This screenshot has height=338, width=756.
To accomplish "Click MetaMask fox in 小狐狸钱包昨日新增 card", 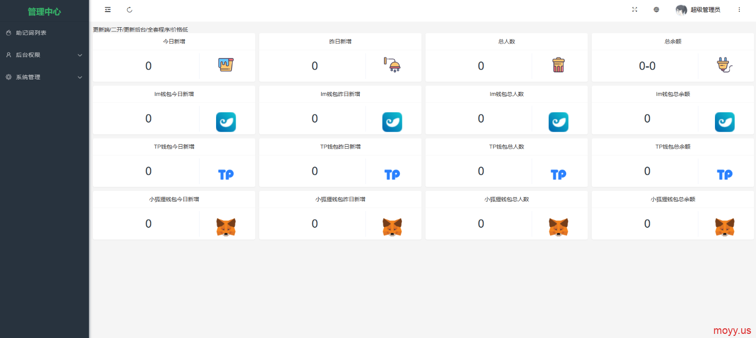I will (392, 227).
